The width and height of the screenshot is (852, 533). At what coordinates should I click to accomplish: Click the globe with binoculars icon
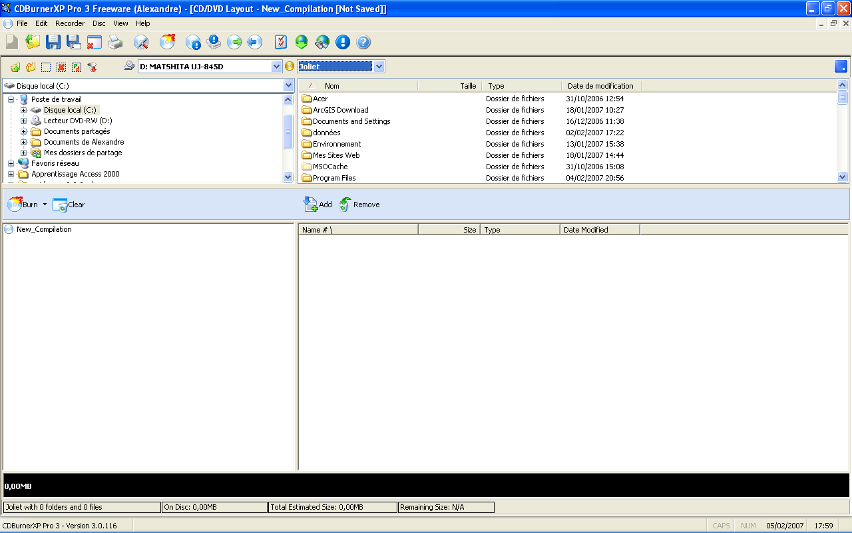[x=322, y=42]
